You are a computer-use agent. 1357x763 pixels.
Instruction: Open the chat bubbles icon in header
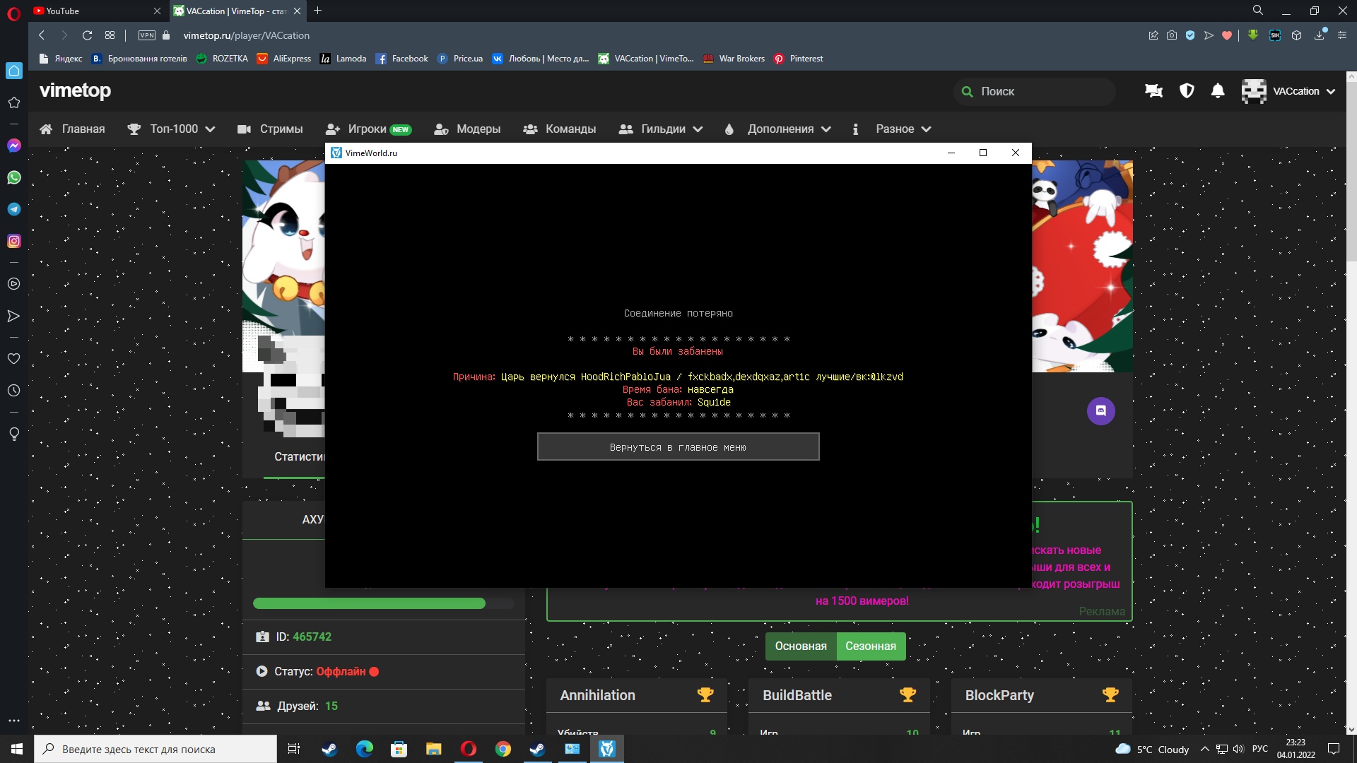point(1153,91)
